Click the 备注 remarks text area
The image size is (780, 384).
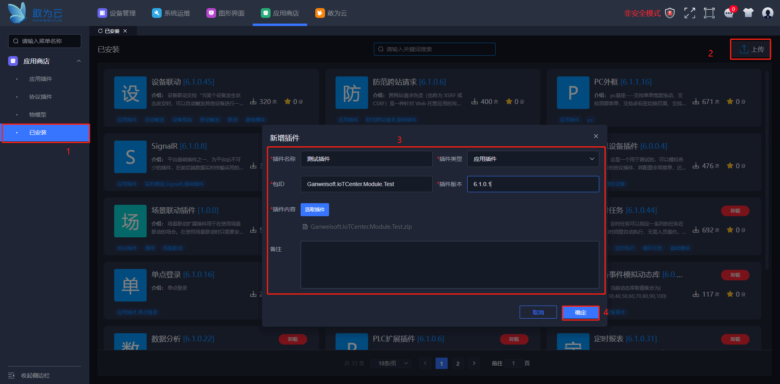pos(449,265)
